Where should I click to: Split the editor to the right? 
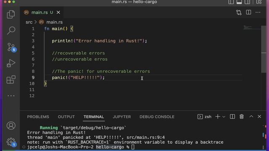tap(248, 12)
